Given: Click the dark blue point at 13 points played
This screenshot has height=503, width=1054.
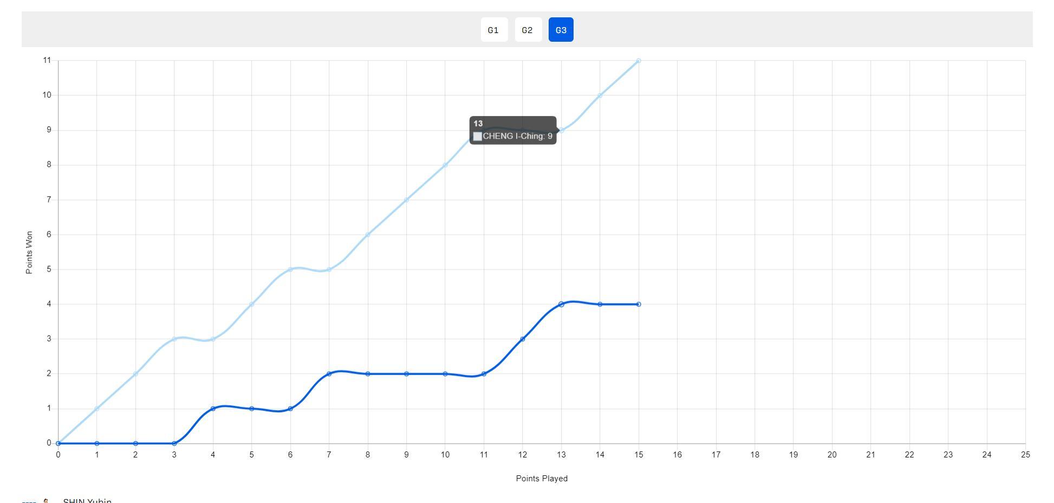Looking at the screenshot, I should (561, 304).
